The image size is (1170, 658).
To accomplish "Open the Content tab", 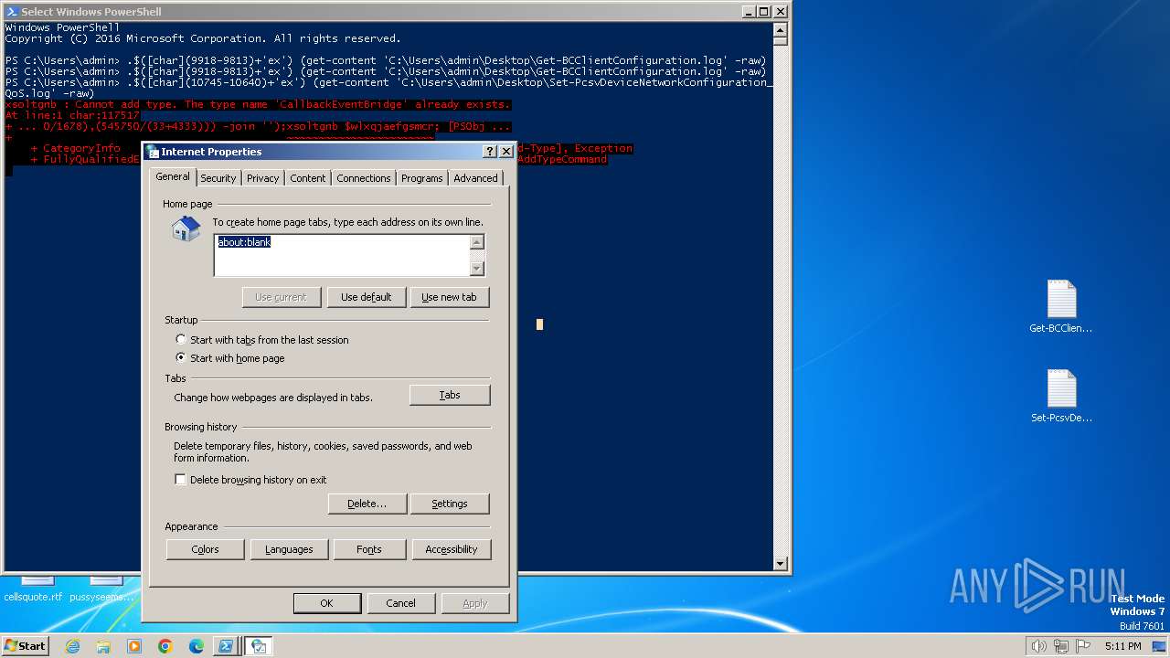I will pyautogui.click(x=308, y=178).
